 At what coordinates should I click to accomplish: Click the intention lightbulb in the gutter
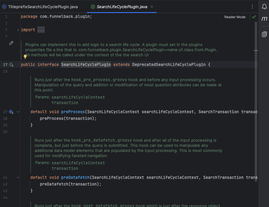[x=25, y=57]
